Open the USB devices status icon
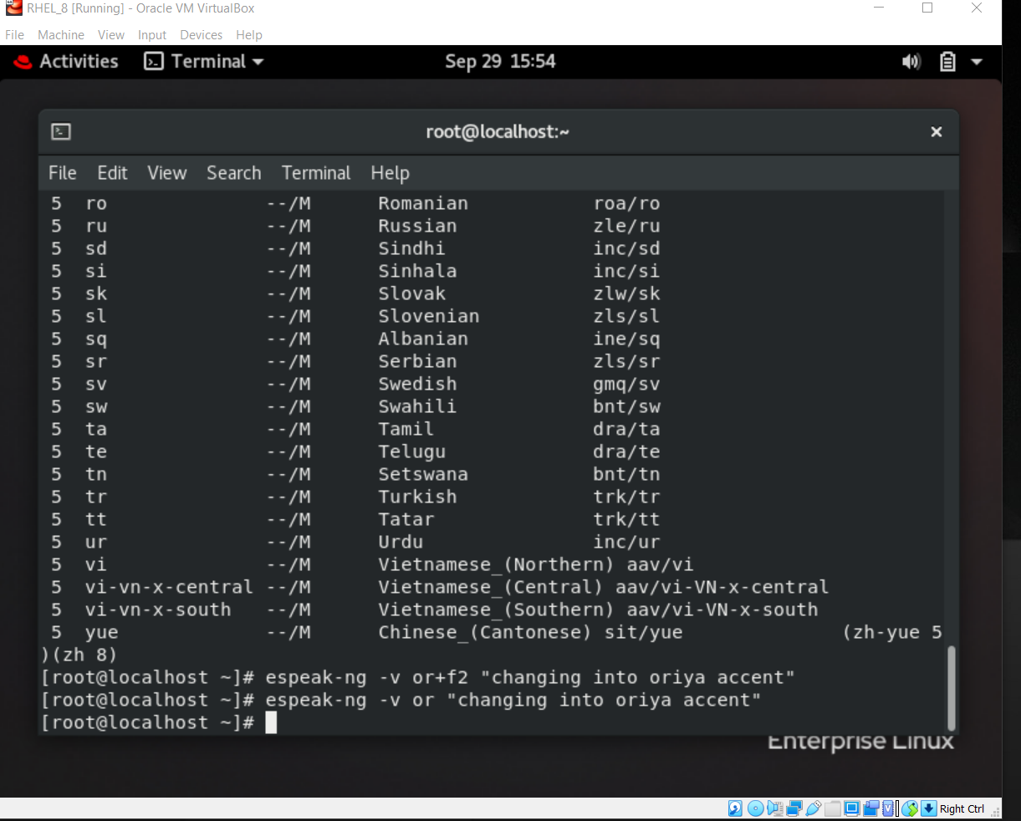The height and width of the screenshot is (821, 1021). (815, 808)
